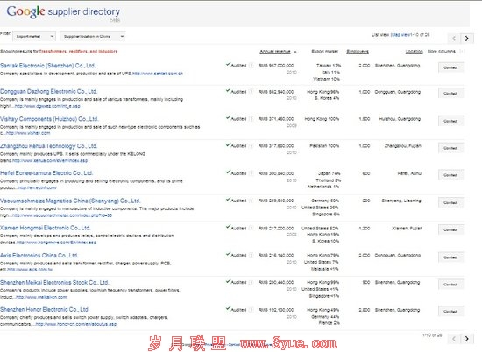Click transformers, rectifiers, and inductors search term
This screenshot has width=482, height=352.
click(78, 52)
